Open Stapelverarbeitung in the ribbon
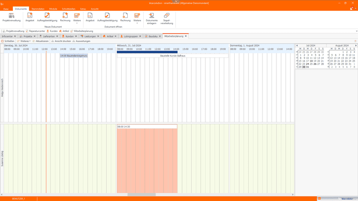Image resolution: width=358 pixels, height=201 pixels. [x=167, y=18]
